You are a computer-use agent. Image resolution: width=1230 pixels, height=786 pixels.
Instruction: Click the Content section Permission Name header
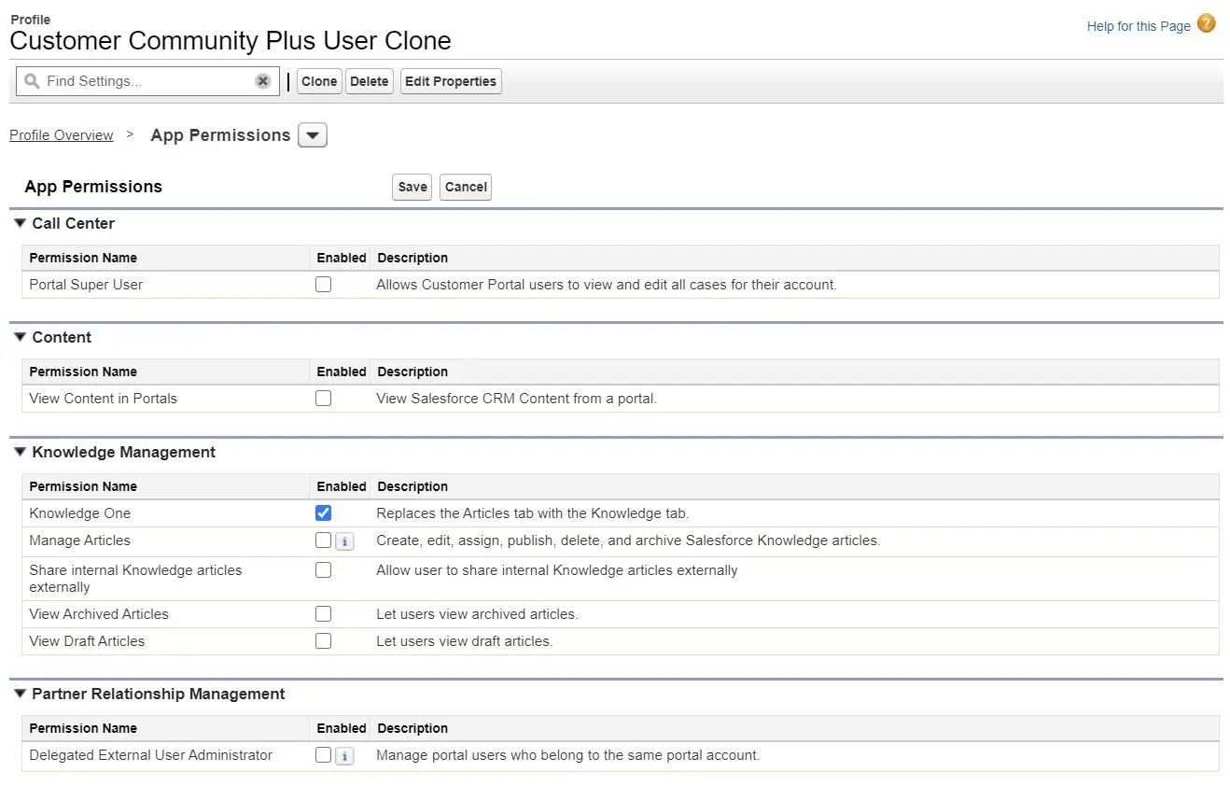(83, 372)
